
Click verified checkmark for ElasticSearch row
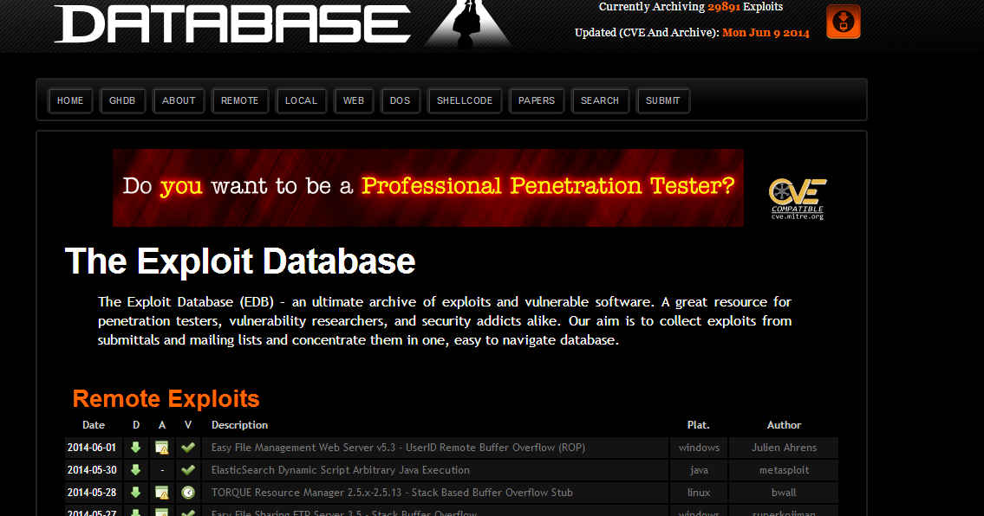187,470
